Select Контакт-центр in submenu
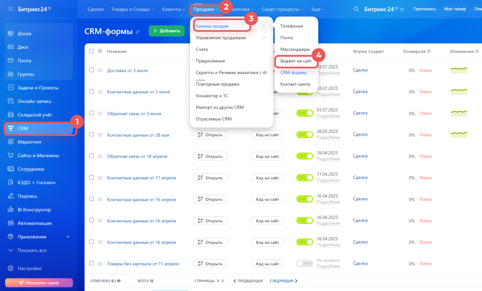Viewport: 482px width, 291px height. [296, 84]
